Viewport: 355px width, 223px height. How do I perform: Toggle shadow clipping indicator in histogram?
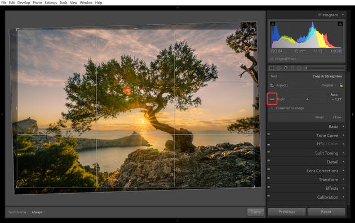(273, 24)
